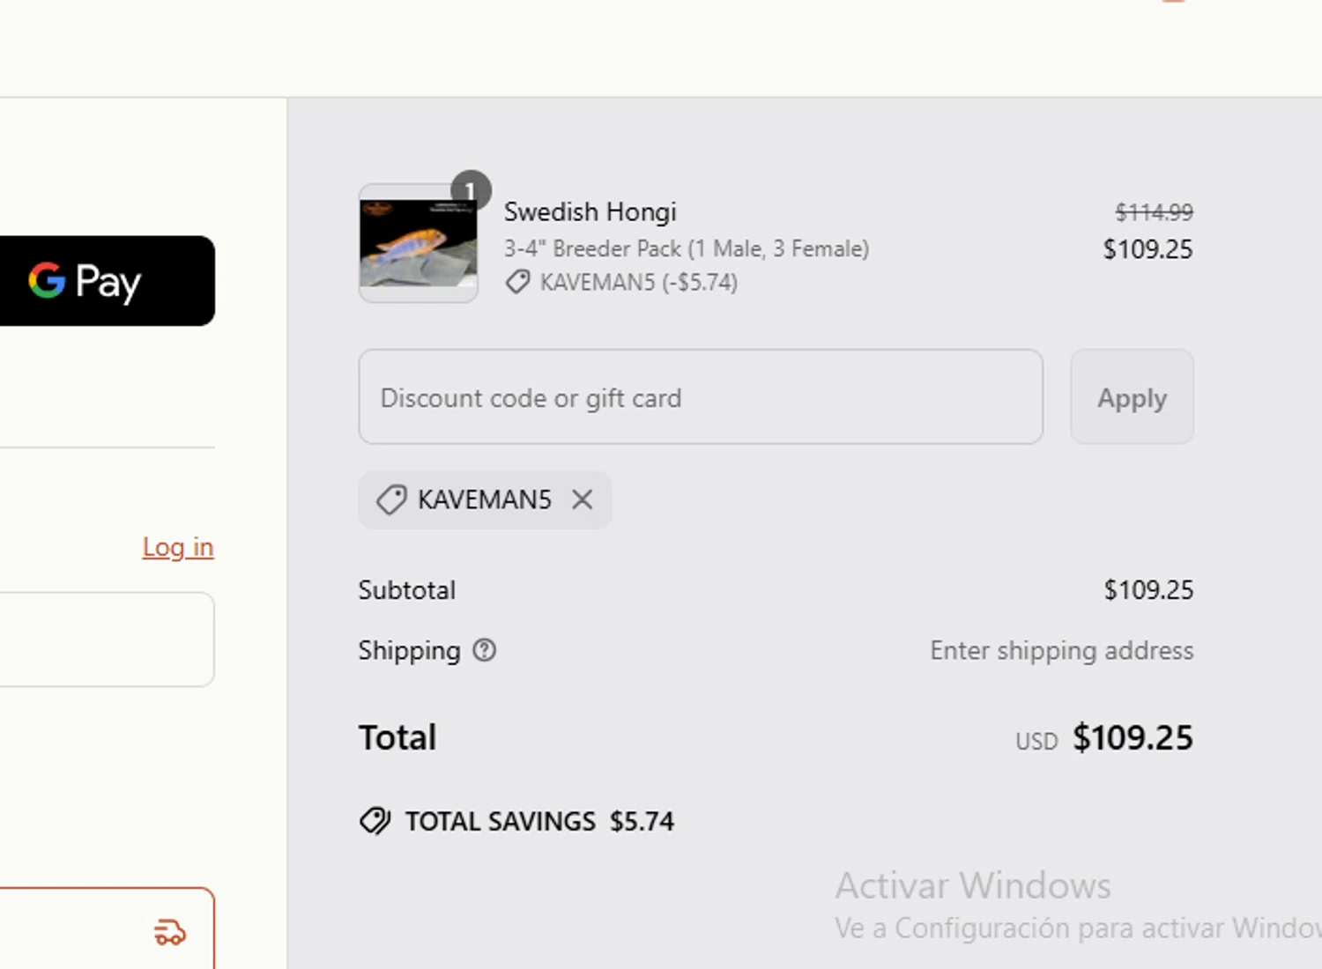This screenshot has height=969, width=1322.
Task: Open the Log in link
Action: (178, 547)
